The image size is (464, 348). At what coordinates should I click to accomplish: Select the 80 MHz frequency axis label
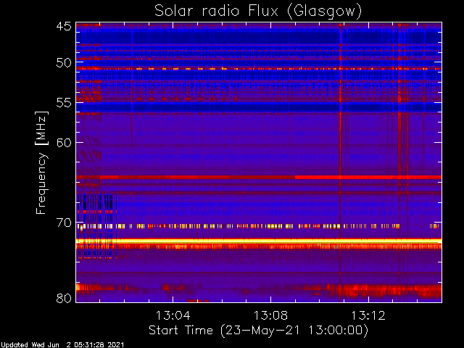[64, 298]
